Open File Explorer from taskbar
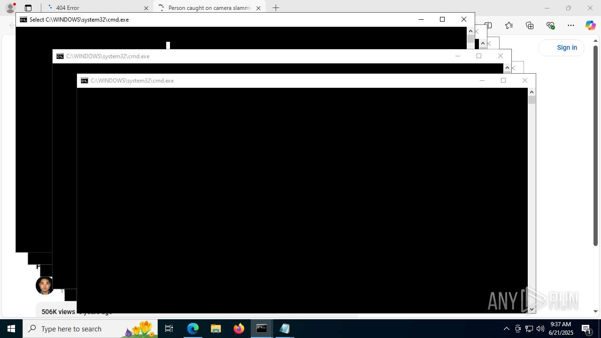The image size is (601, 338). pyautogui.click(x=216, y=329)
